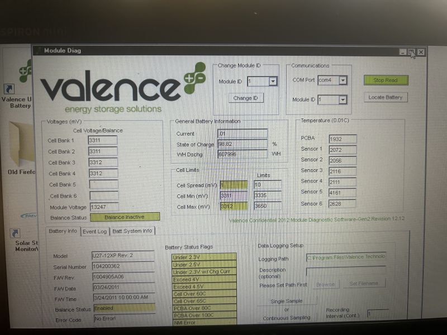Select the WH Dschg value field
The image size is (447, 335).
coord(242,154)
